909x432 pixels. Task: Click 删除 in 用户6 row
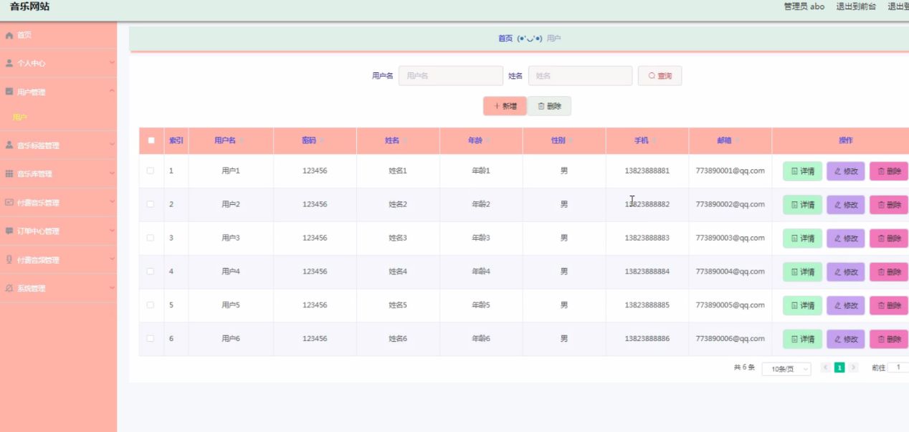888,340
